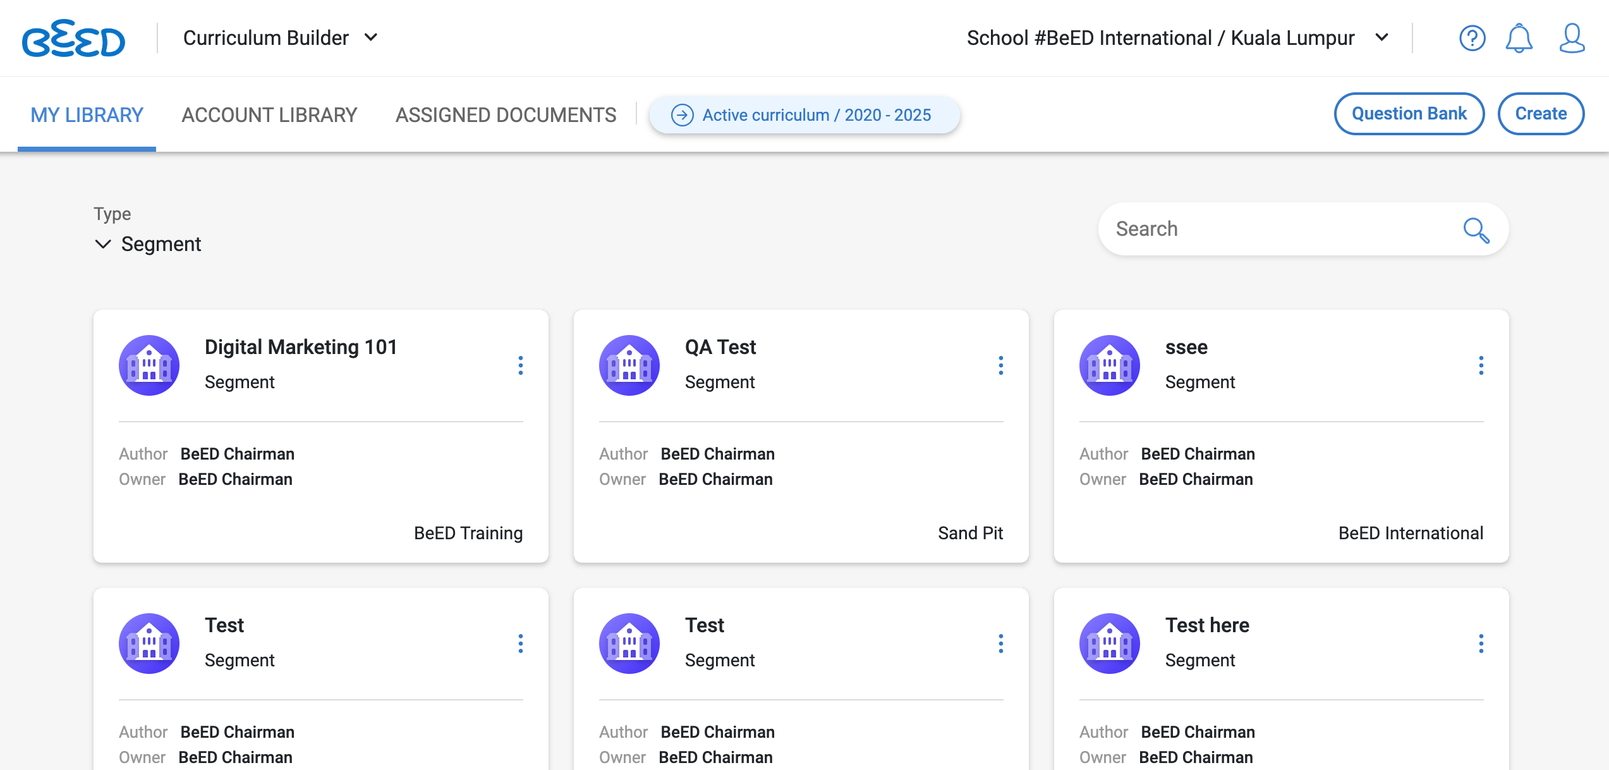The height and width of the screenshot is (770, 1609).
Task: Click the school icon on ssee card
Action: 1110,365
